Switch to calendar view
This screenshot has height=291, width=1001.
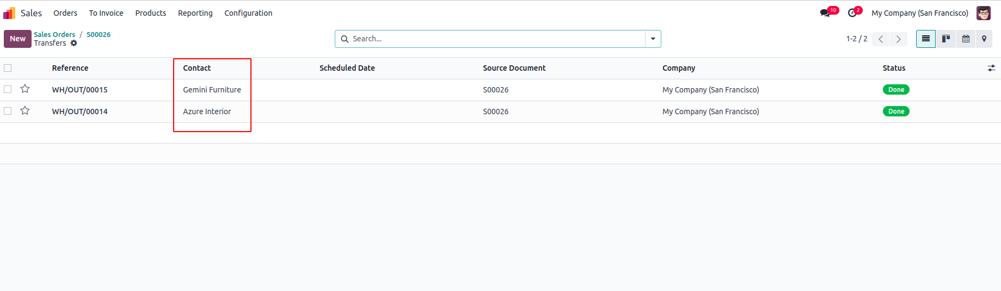(x=966, y=39)
